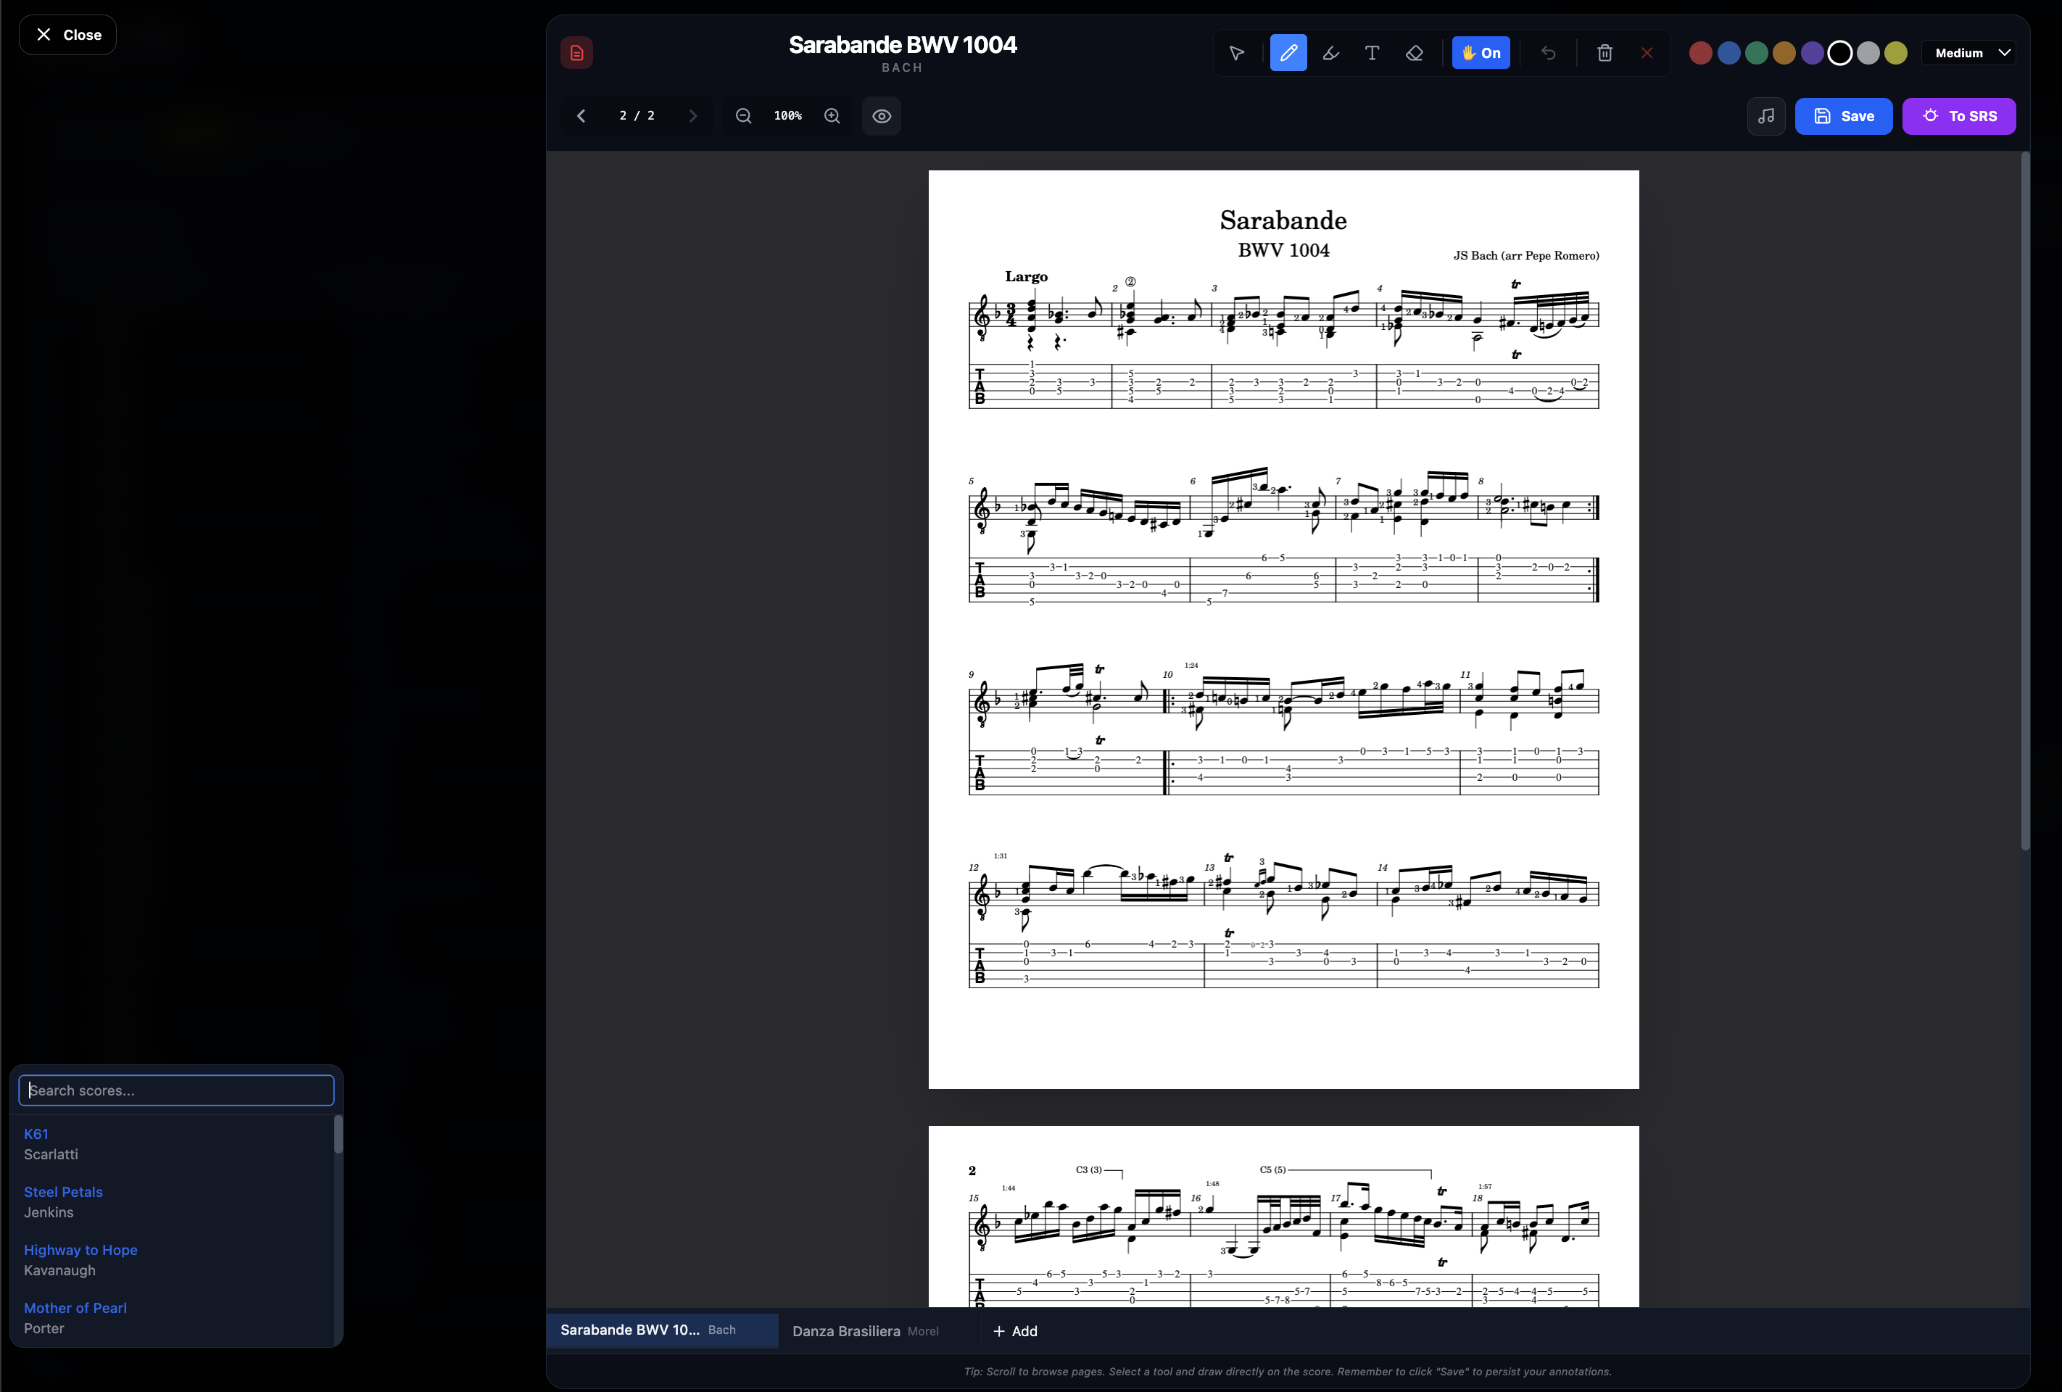The height and width of the screenshot is (1392, 2062).
Task: Click the Sarabande BWV 1004 header title
Action: 903,44
